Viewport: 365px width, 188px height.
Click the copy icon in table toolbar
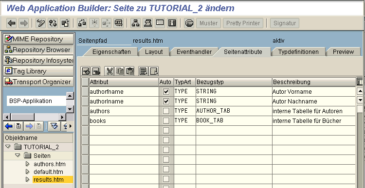(x=120, y=71)
